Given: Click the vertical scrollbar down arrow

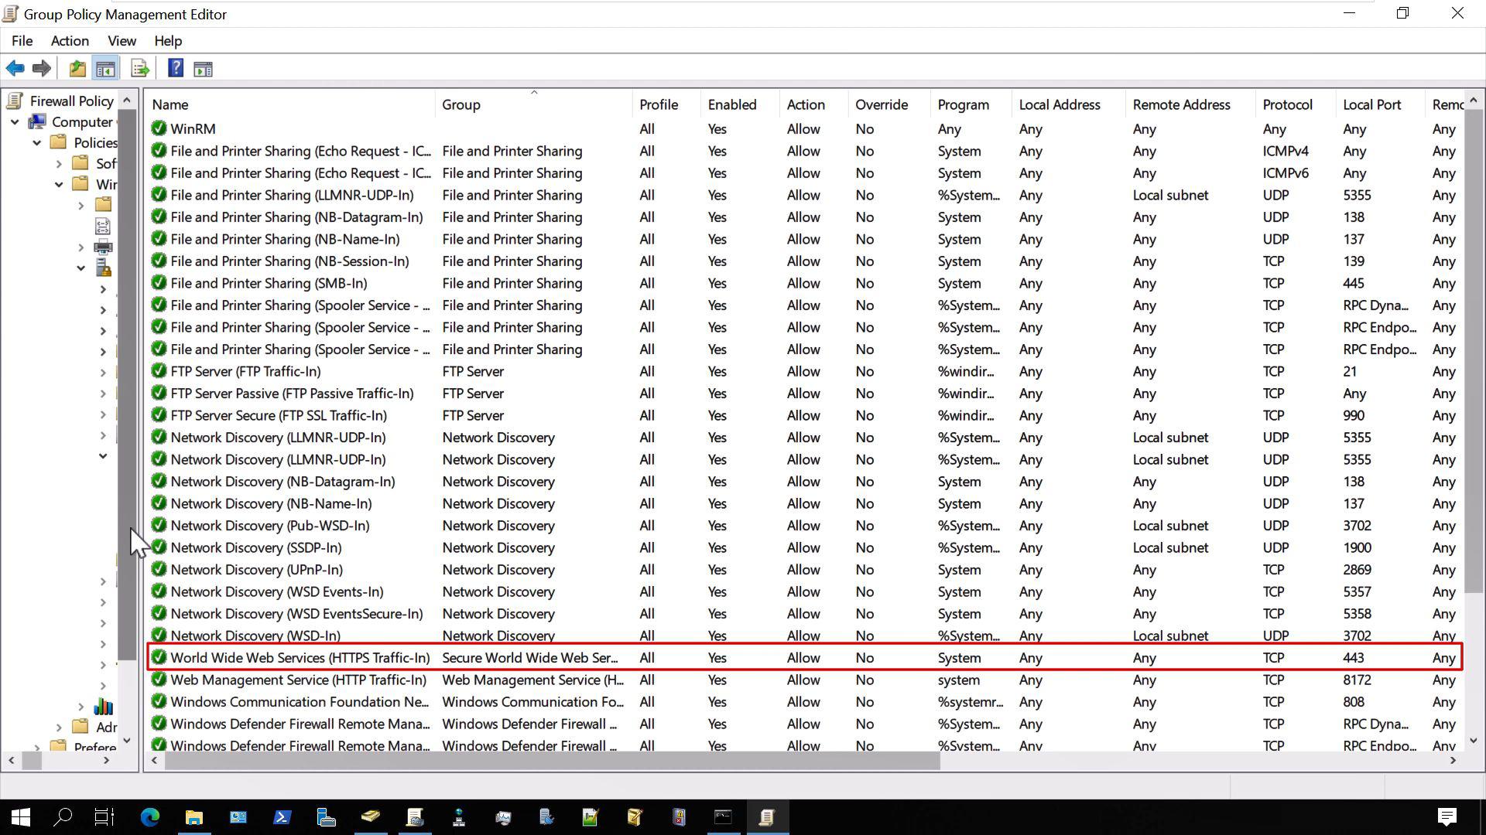Looking at the screenshot, I should click(1473, 740).
